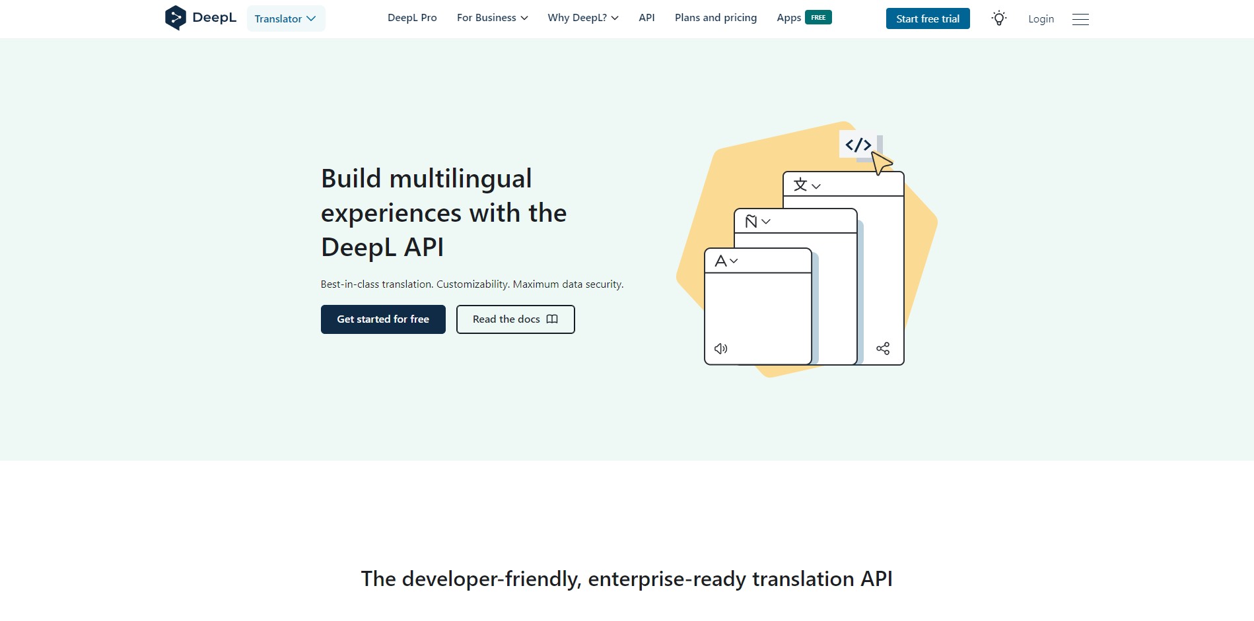Open the Ñ language dropdown in illustration
This screenshot has height=621, width=1254.
click(757, 222)
